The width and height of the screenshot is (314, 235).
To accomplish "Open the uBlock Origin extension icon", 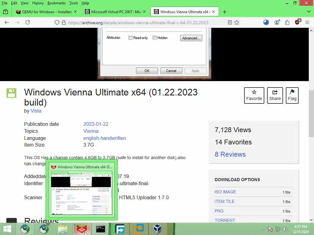I will (297, 22).
